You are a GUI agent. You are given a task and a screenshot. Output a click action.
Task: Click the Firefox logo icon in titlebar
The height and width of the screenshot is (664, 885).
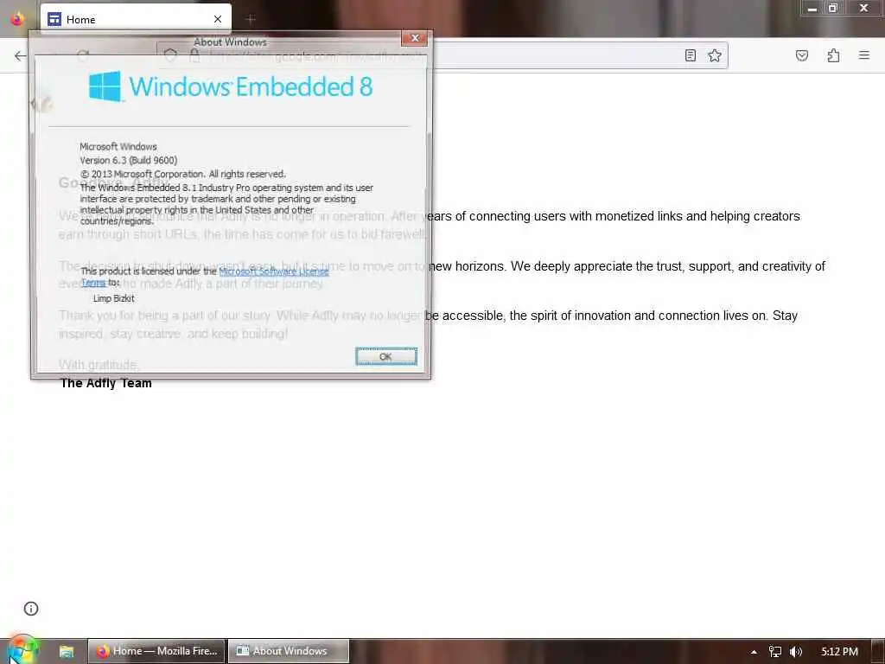click(x=17, y=19)
